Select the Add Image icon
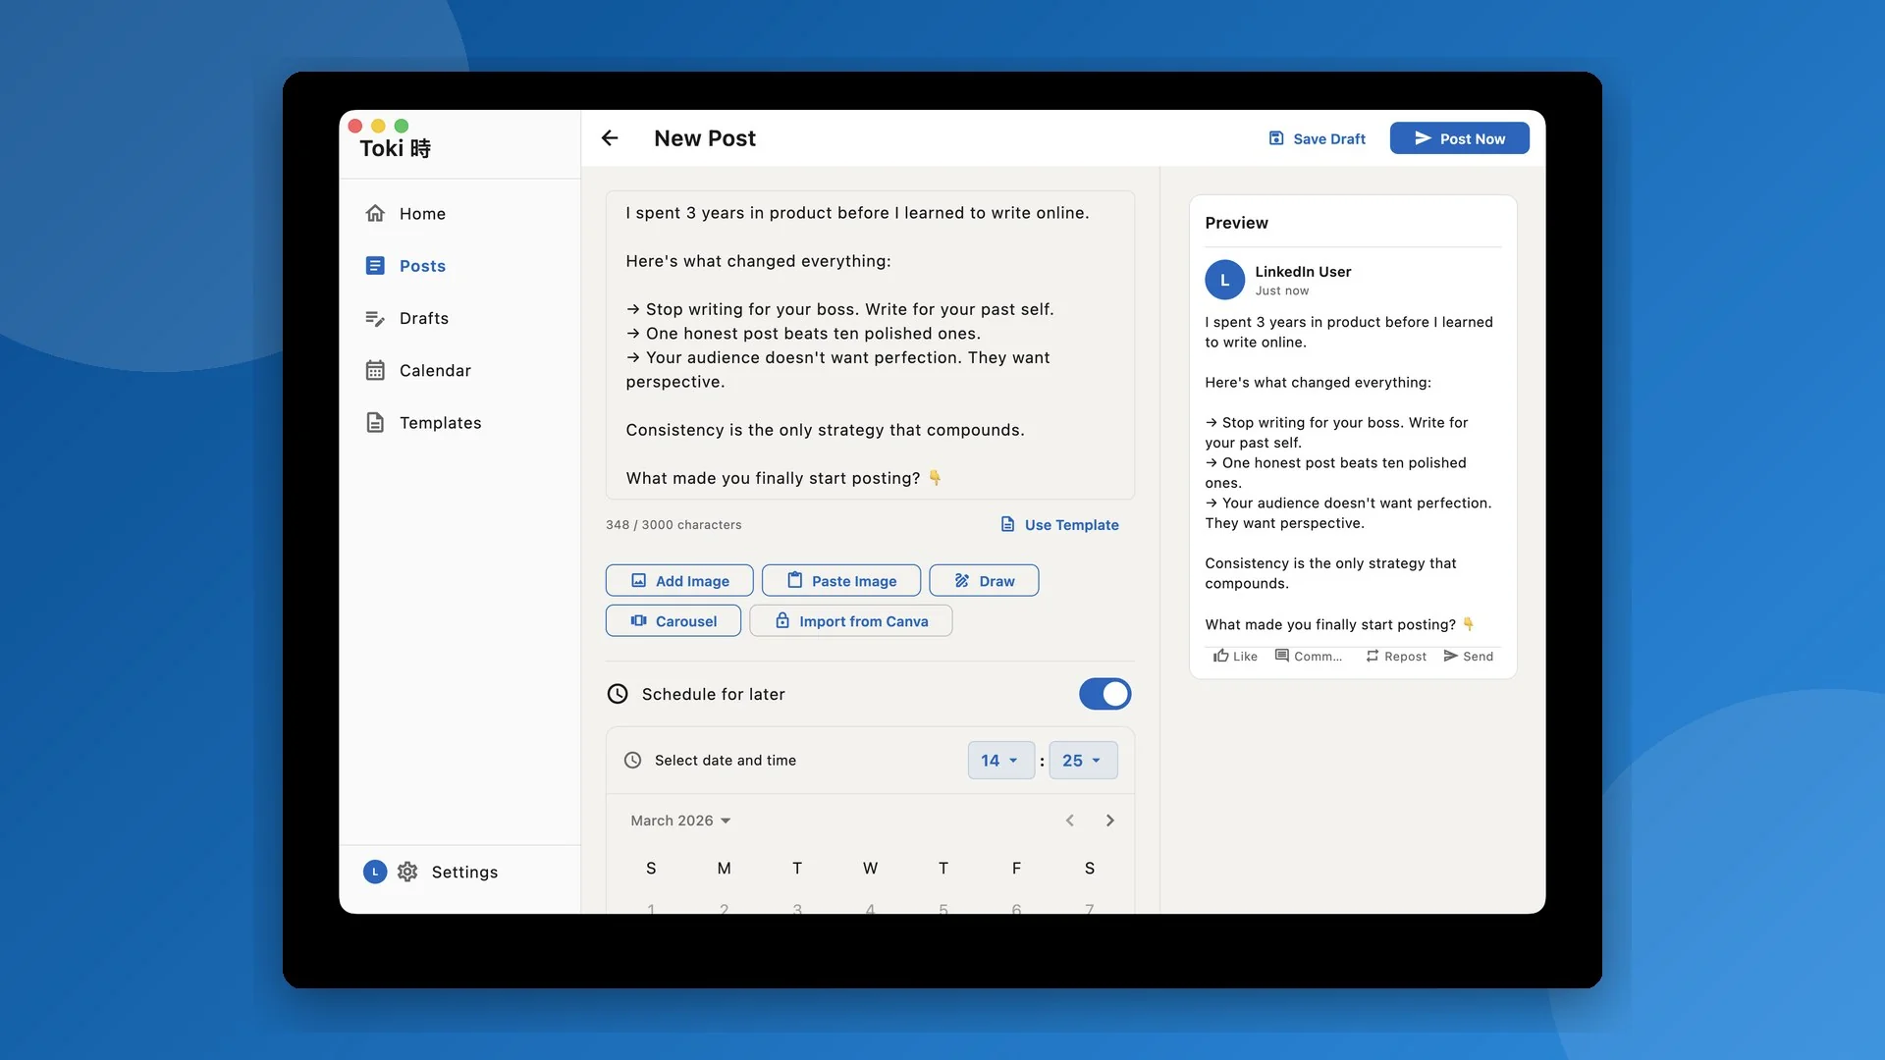The width and height of the screenshot is (1885, 1060). point(638,580)
